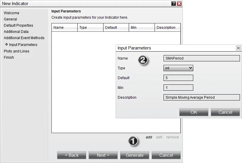Open help with the question mark icon
This screenshot has height=163, width=242.
174,4
